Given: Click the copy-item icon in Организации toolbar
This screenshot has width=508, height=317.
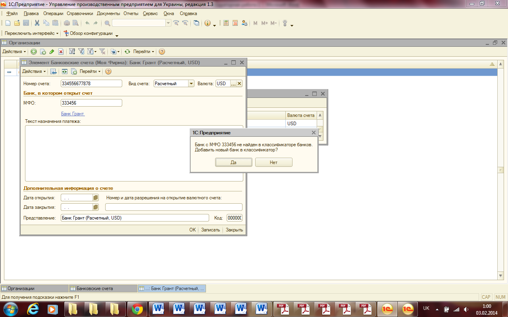Looking at the screenshot, I should tap(43, 52).
